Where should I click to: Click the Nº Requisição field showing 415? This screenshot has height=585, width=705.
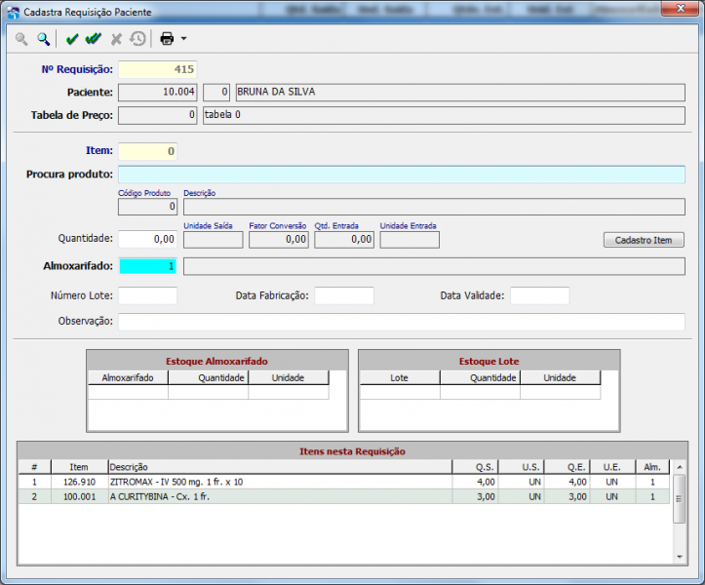[x=157, y=69]
